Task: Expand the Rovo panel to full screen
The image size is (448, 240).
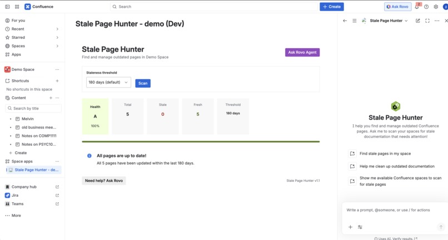Action: click(427, 21)
